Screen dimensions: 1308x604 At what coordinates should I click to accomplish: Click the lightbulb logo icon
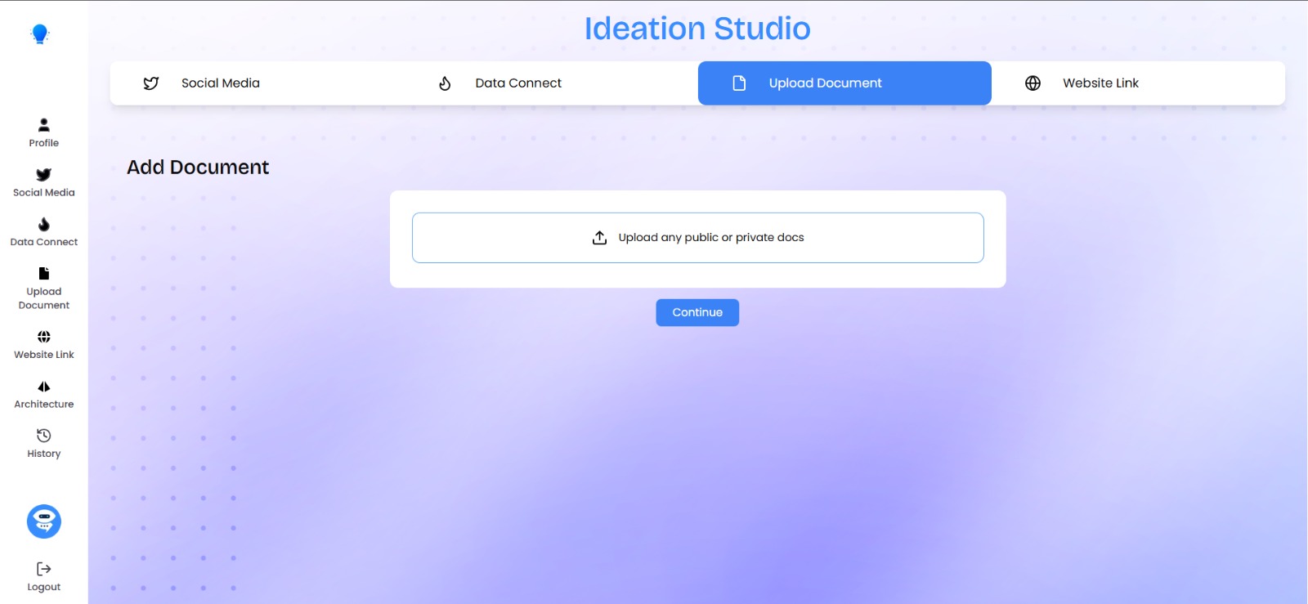coord(40,34)
